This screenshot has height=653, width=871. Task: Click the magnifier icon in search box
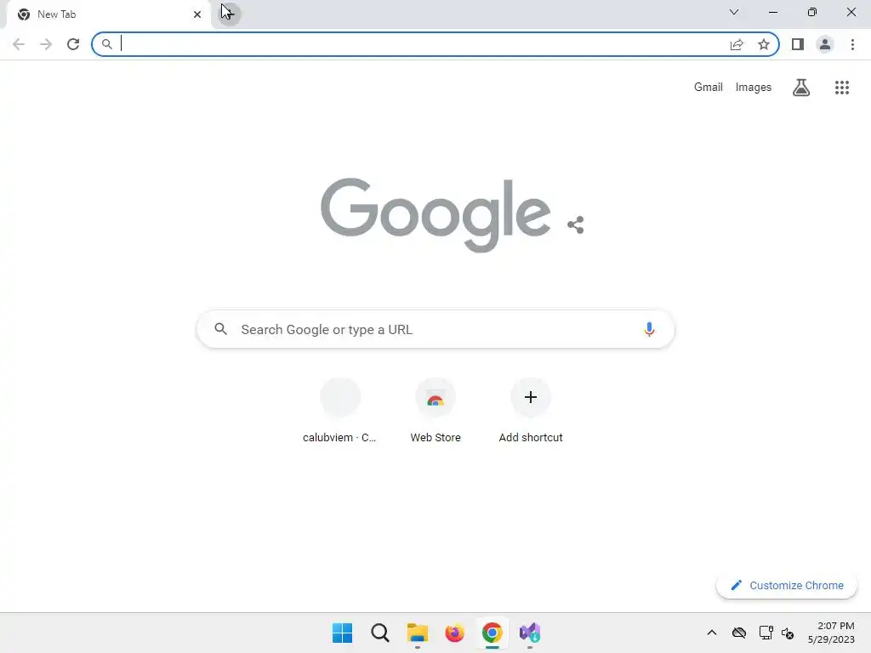click(x=220, y=329)
